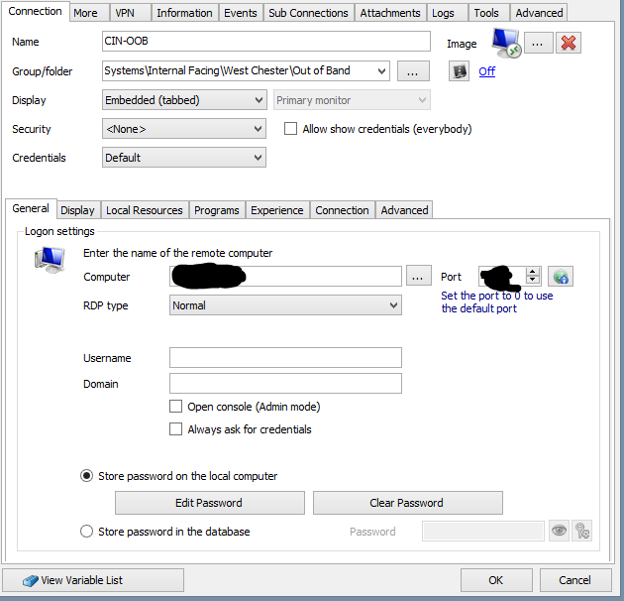Image resolution: width=624 pixels, height=601 pixels.
Task: Open the Credentials dropdown
Action: [184, 158]
